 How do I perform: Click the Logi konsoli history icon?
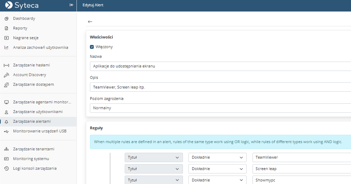click(6, 169)
